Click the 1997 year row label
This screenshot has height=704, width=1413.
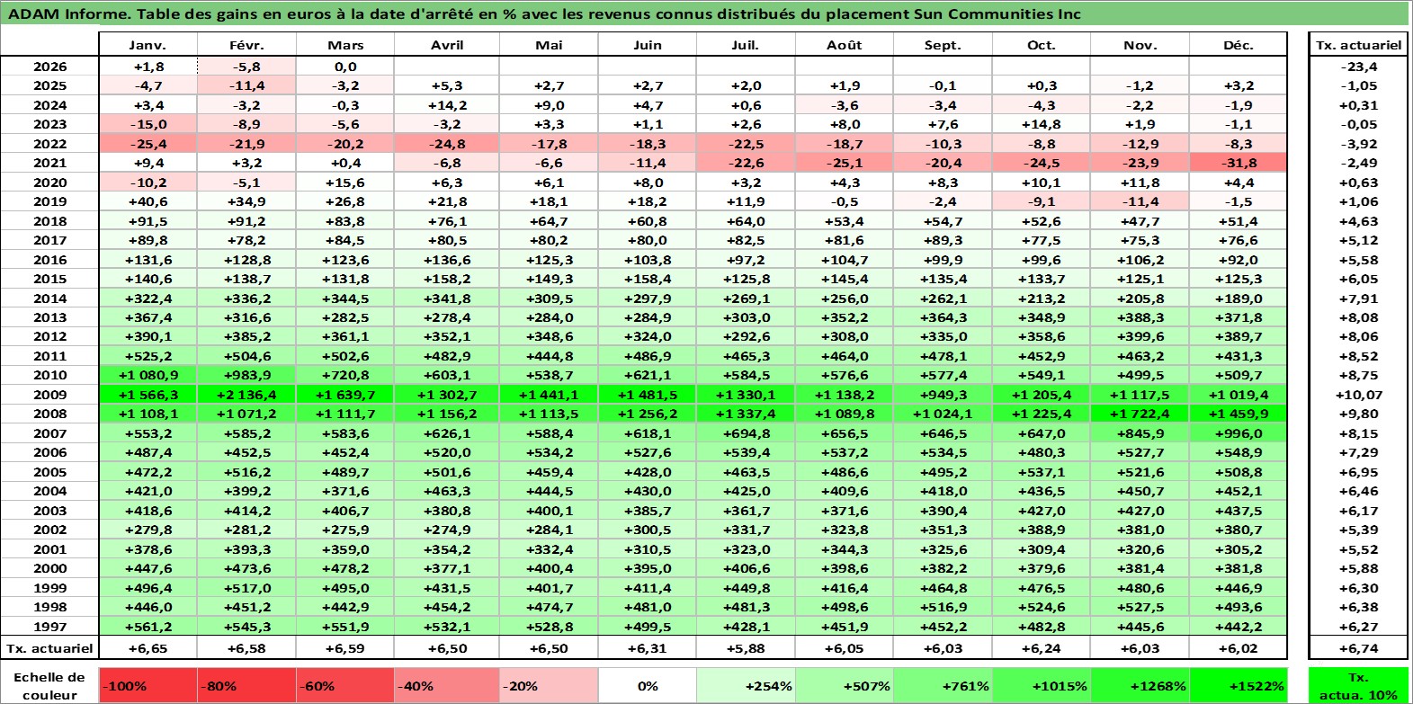coord(49,627)
